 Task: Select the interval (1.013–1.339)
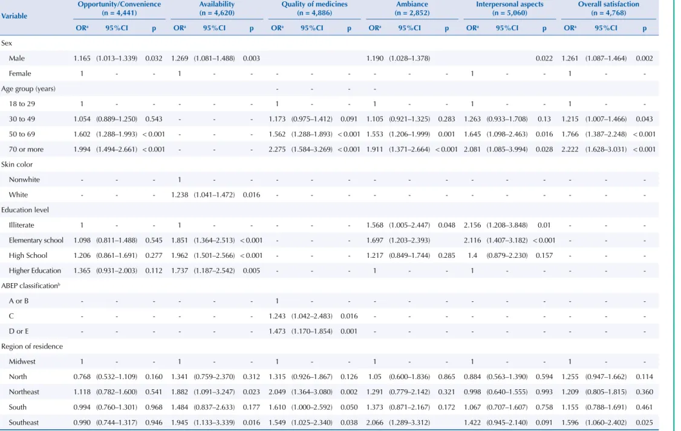point(116,59)
